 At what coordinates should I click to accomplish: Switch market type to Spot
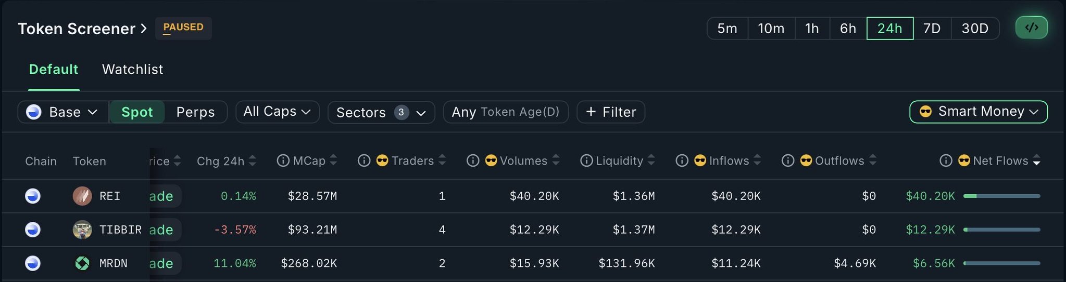pos(137,112)
